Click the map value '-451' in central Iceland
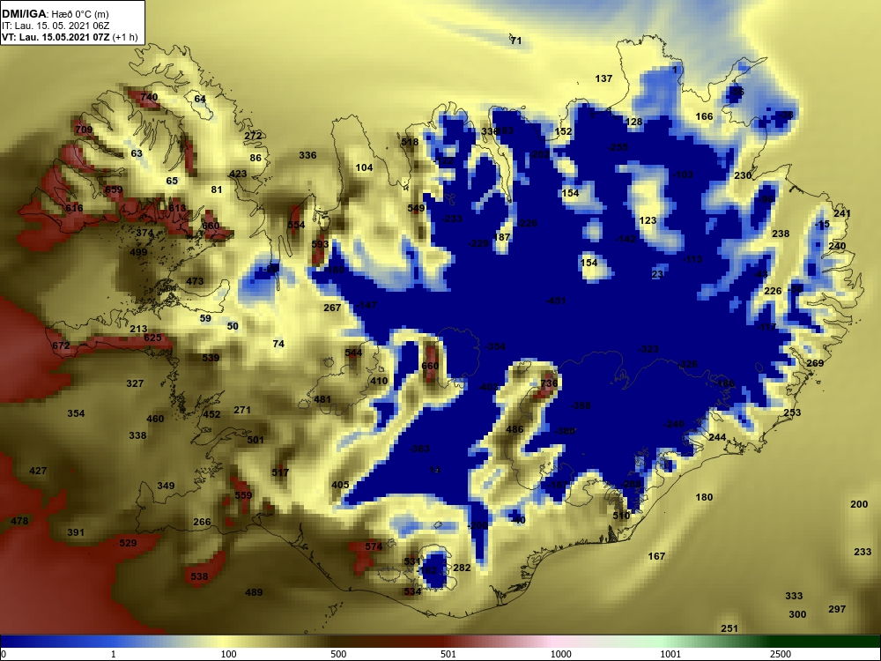The image size is (881, 661). [556, 301]
